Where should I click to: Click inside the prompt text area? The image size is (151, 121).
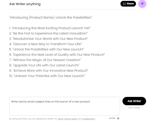pos(65,106)
